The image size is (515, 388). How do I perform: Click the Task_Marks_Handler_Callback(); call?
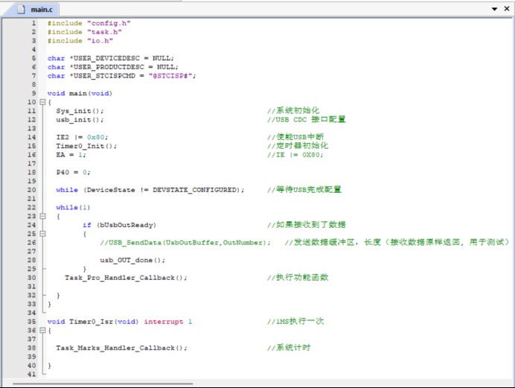click(121, 348)
